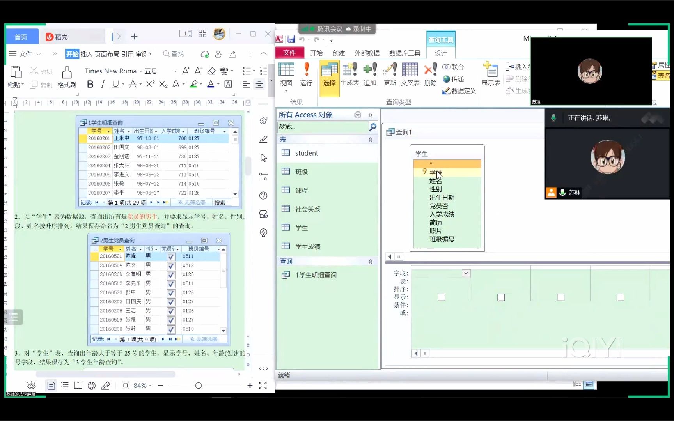This screenshot has height=421, width=674.
Task: Collapse the 查询 group in navigation pane
Action: tap(370, 262)
